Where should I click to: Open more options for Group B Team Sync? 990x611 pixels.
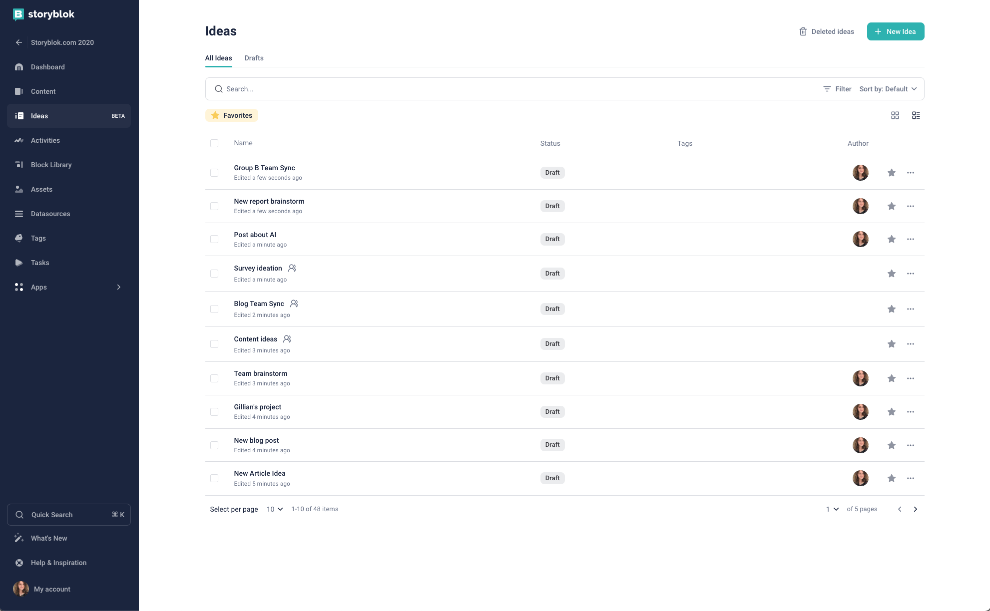tap(911, 173)
